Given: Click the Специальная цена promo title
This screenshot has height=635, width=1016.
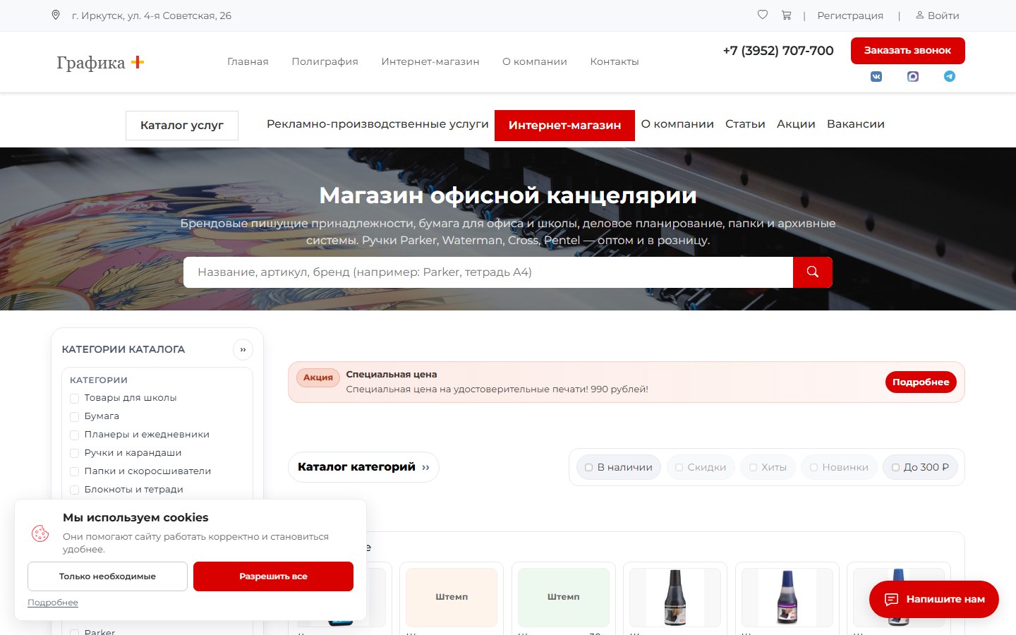Looking at the screenshot, I should click(392, 375).
